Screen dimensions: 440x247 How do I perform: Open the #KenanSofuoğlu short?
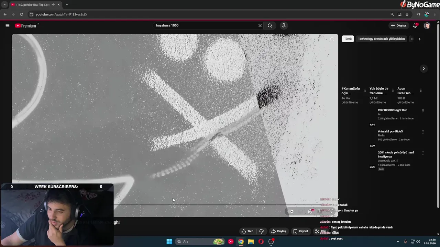tap(351, 91)
